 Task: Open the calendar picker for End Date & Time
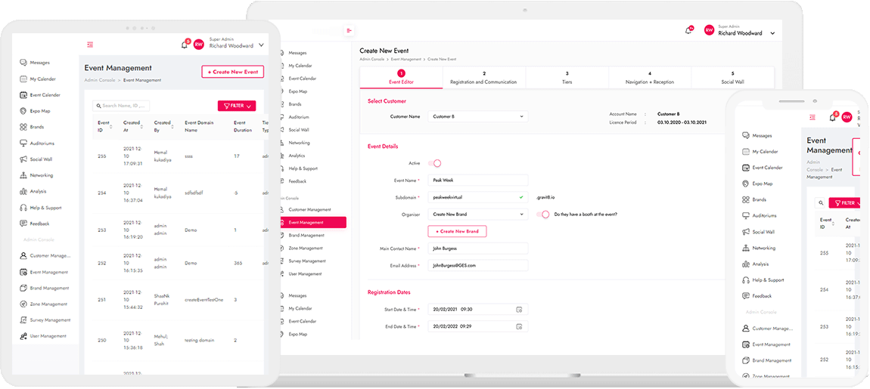tap(519, 326)
